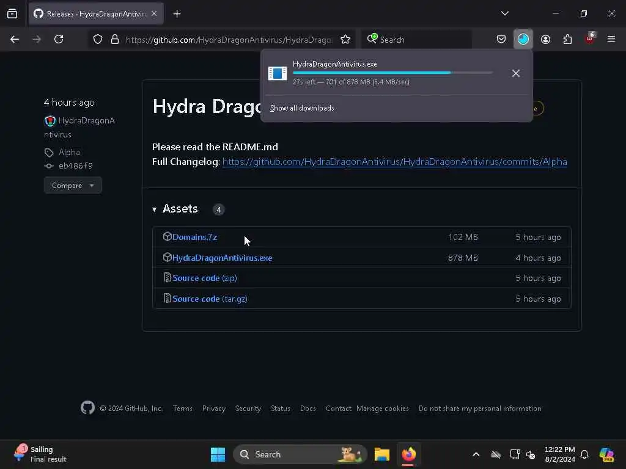This screenshot has height=469, width=626.
Task: Toggle the downloads progress toolbar icon
Action: pos(523,39)
